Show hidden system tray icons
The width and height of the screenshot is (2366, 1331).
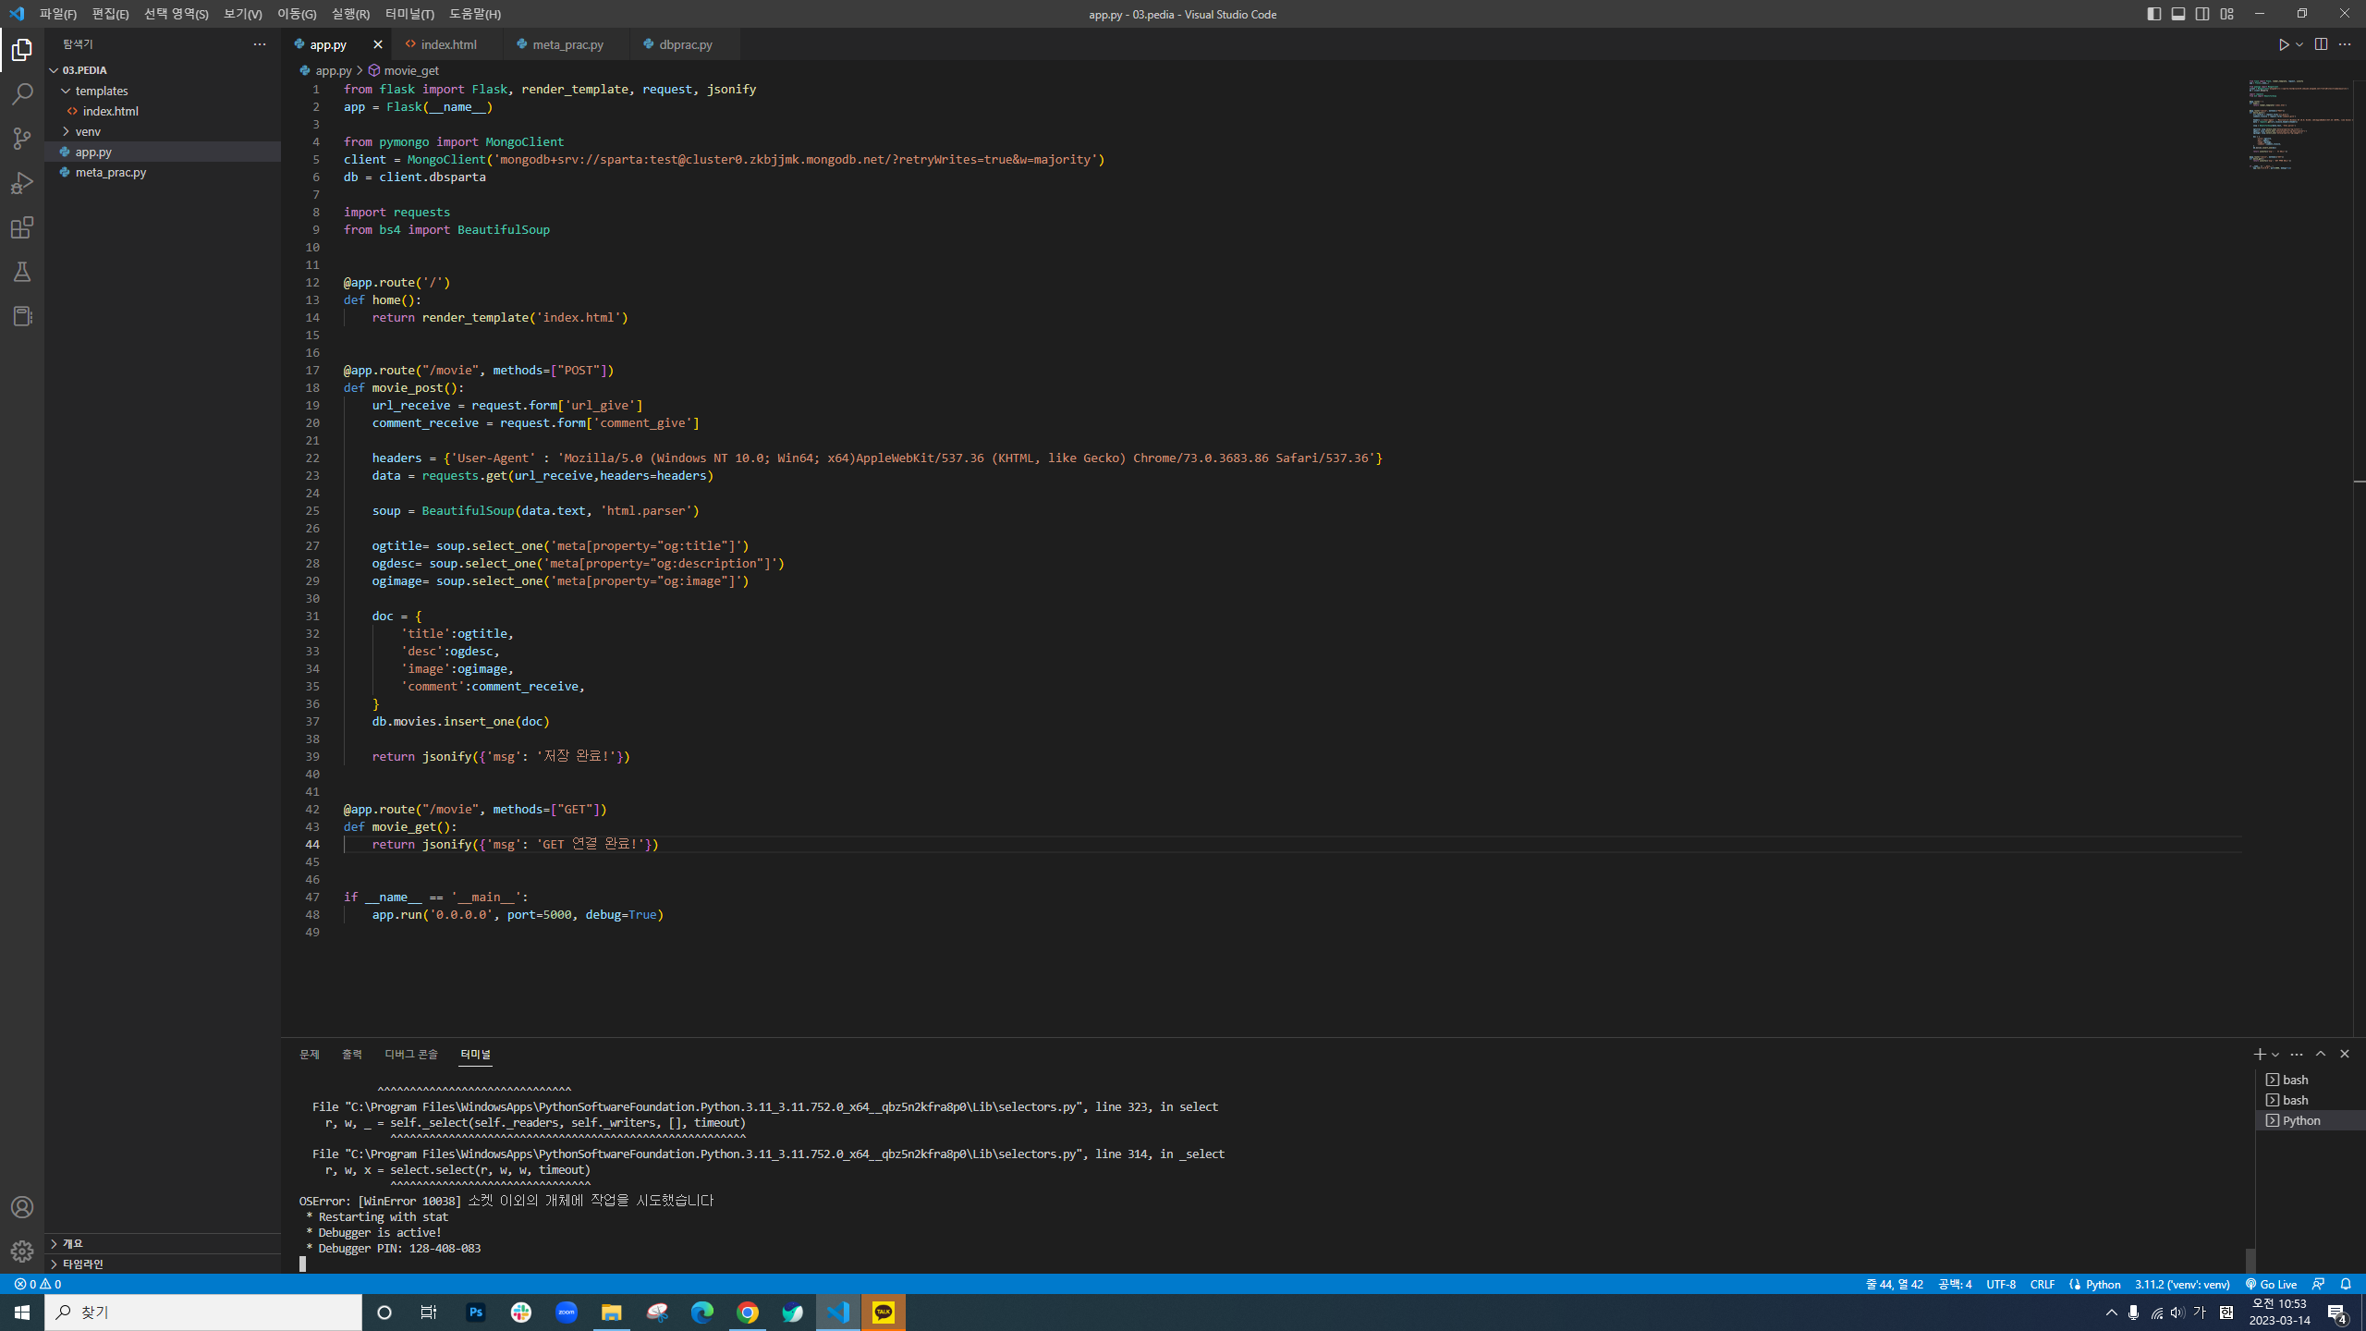click(2112, 1313)
